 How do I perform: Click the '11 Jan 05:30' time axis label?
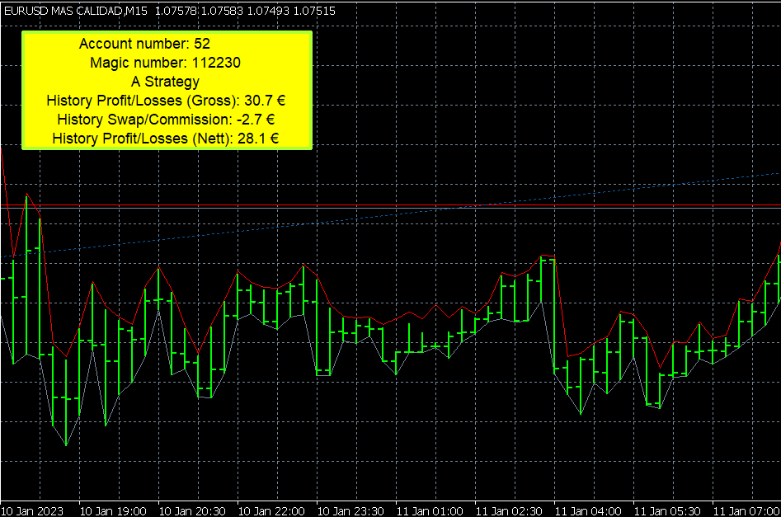[667, 511]
